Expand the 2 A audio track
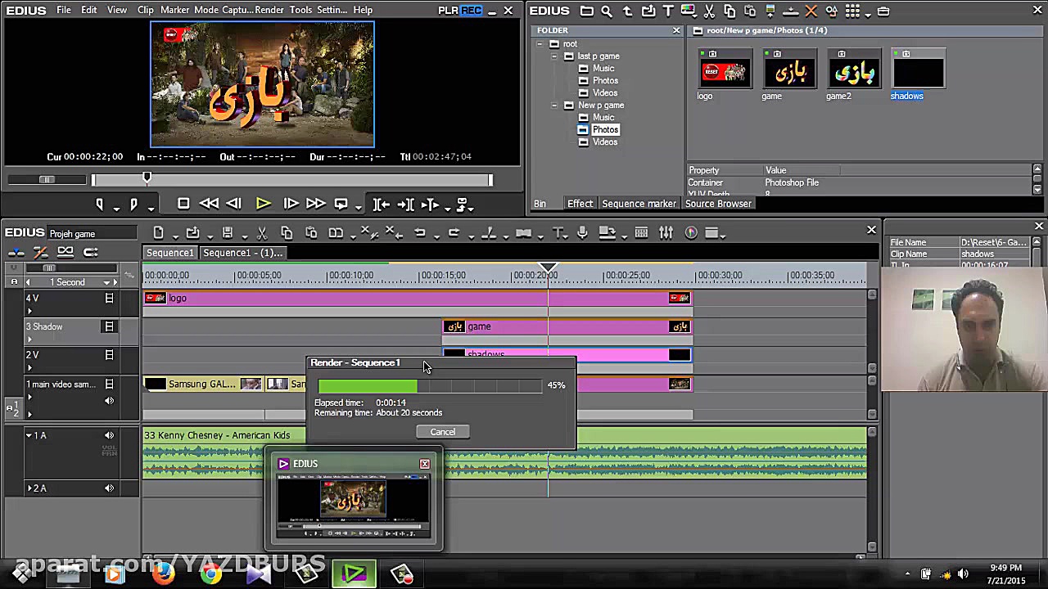The height and width of the screenshot is (589, 1048). pyautogui.click(x=30, y=488)
